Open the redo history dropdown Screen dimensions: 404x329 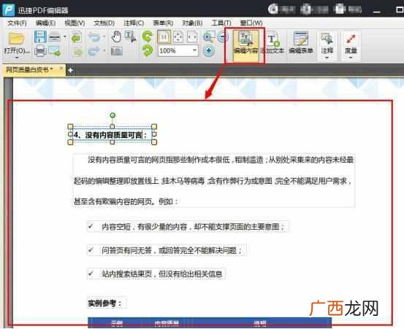[x=104, y=50]
